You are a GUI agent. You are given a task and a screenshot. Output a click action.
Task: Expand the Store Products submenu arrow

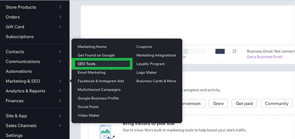coord(60,7)
